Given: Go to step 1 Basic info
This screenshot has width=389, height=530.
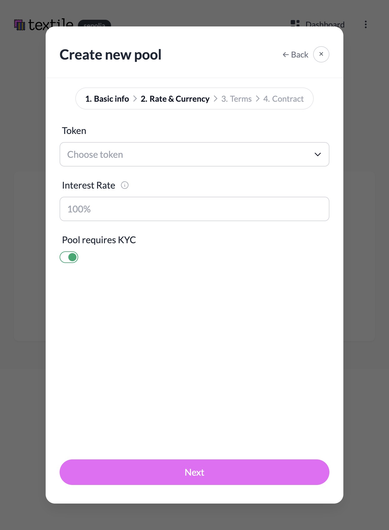Looking at the screenshot, I should [x=107, y=99].
